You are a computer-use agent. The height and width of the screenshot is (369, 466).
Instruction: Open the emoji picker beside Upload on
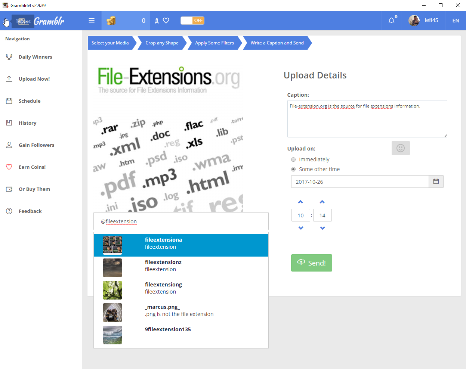[x=401, y=148]
